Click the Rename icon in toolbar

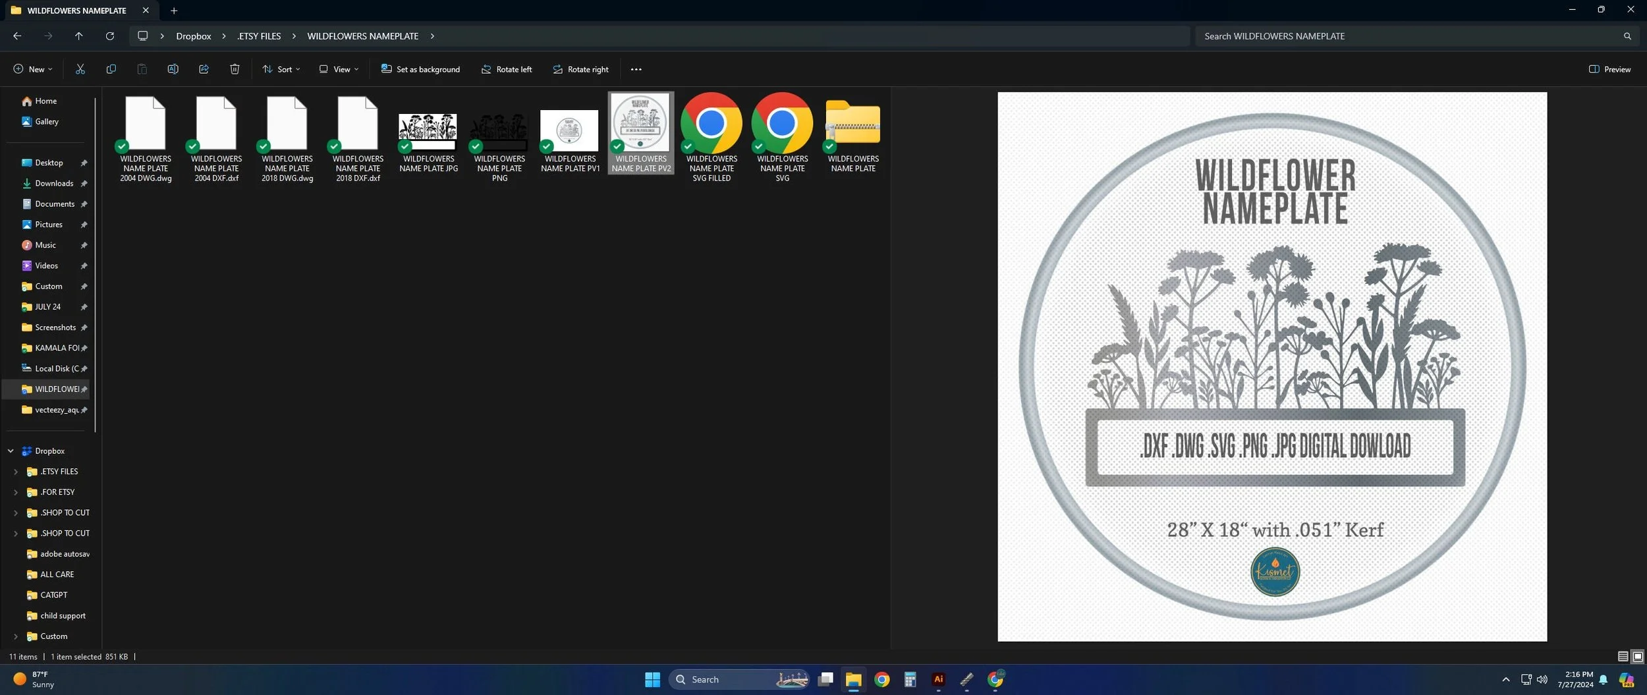(x=173, y=69)
